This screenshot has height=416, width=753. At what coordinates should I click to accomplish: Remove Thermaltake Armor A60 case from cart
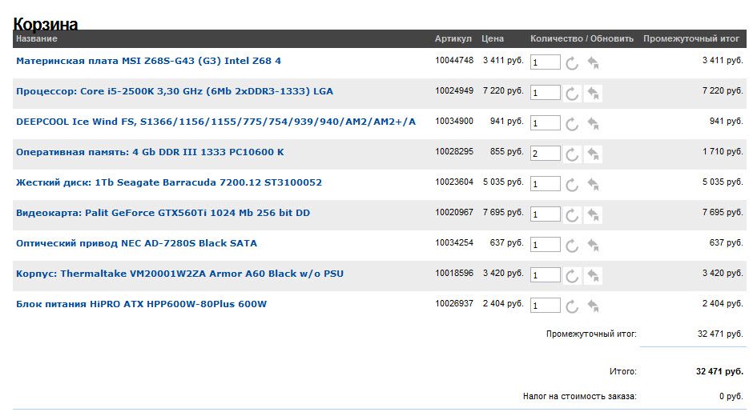coord(593,275)
